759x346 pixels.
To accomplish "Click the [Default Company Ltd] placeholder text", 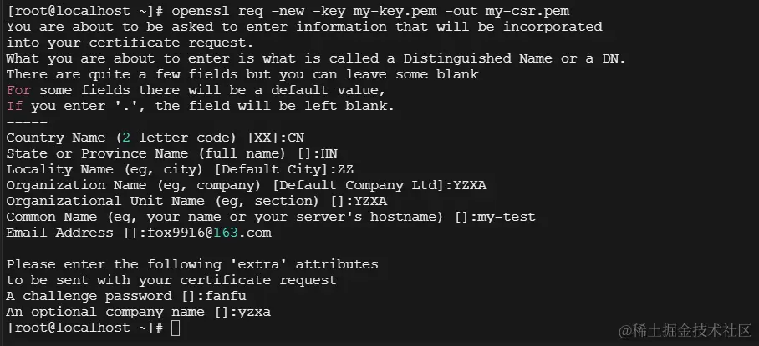I will click(359, 186).
